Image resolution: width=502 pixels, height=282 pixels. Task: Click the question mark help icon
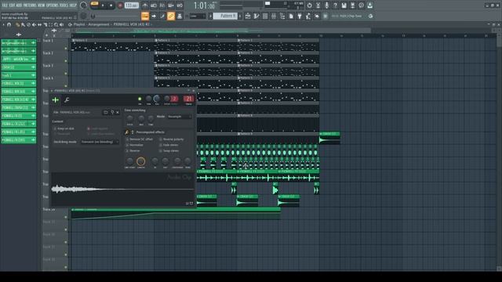[335, 5]
